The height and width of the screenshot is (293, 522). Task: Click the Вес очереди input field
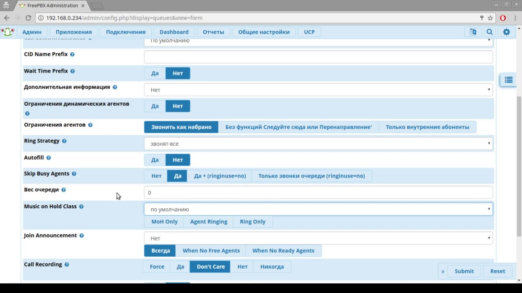click(x=319, y=192)
